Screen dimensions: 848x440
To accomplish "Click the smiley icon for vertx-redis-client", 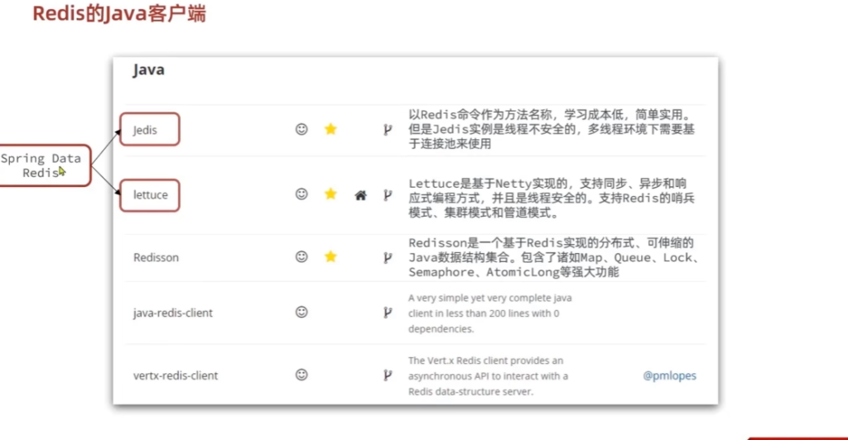I will click(301, 375).
